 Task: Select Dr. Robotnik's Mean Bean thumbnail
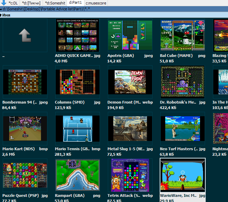click(x=183, y=82)
